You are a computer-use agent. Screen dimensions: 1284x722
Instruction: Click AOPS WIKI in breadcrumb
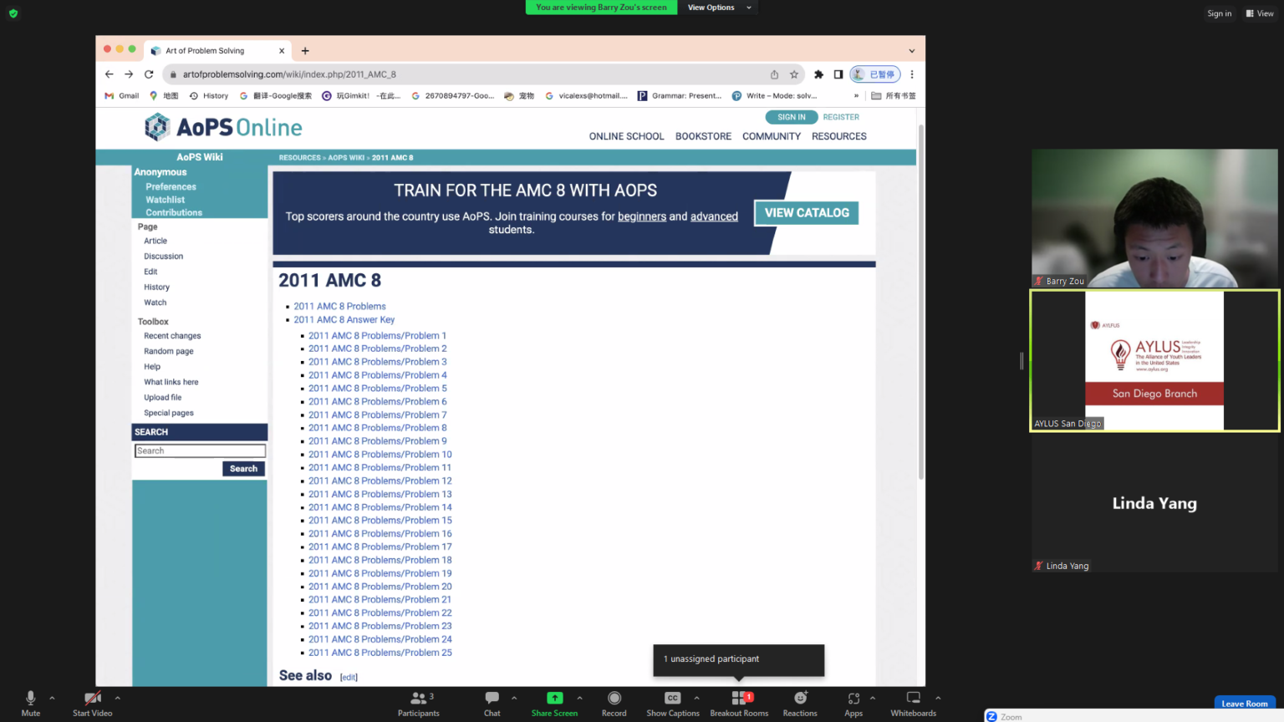pos(346,157)
